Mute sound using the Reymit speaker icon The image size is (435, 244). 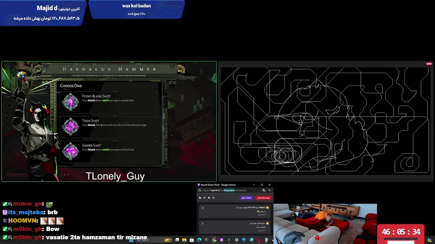tap(209, 198)
